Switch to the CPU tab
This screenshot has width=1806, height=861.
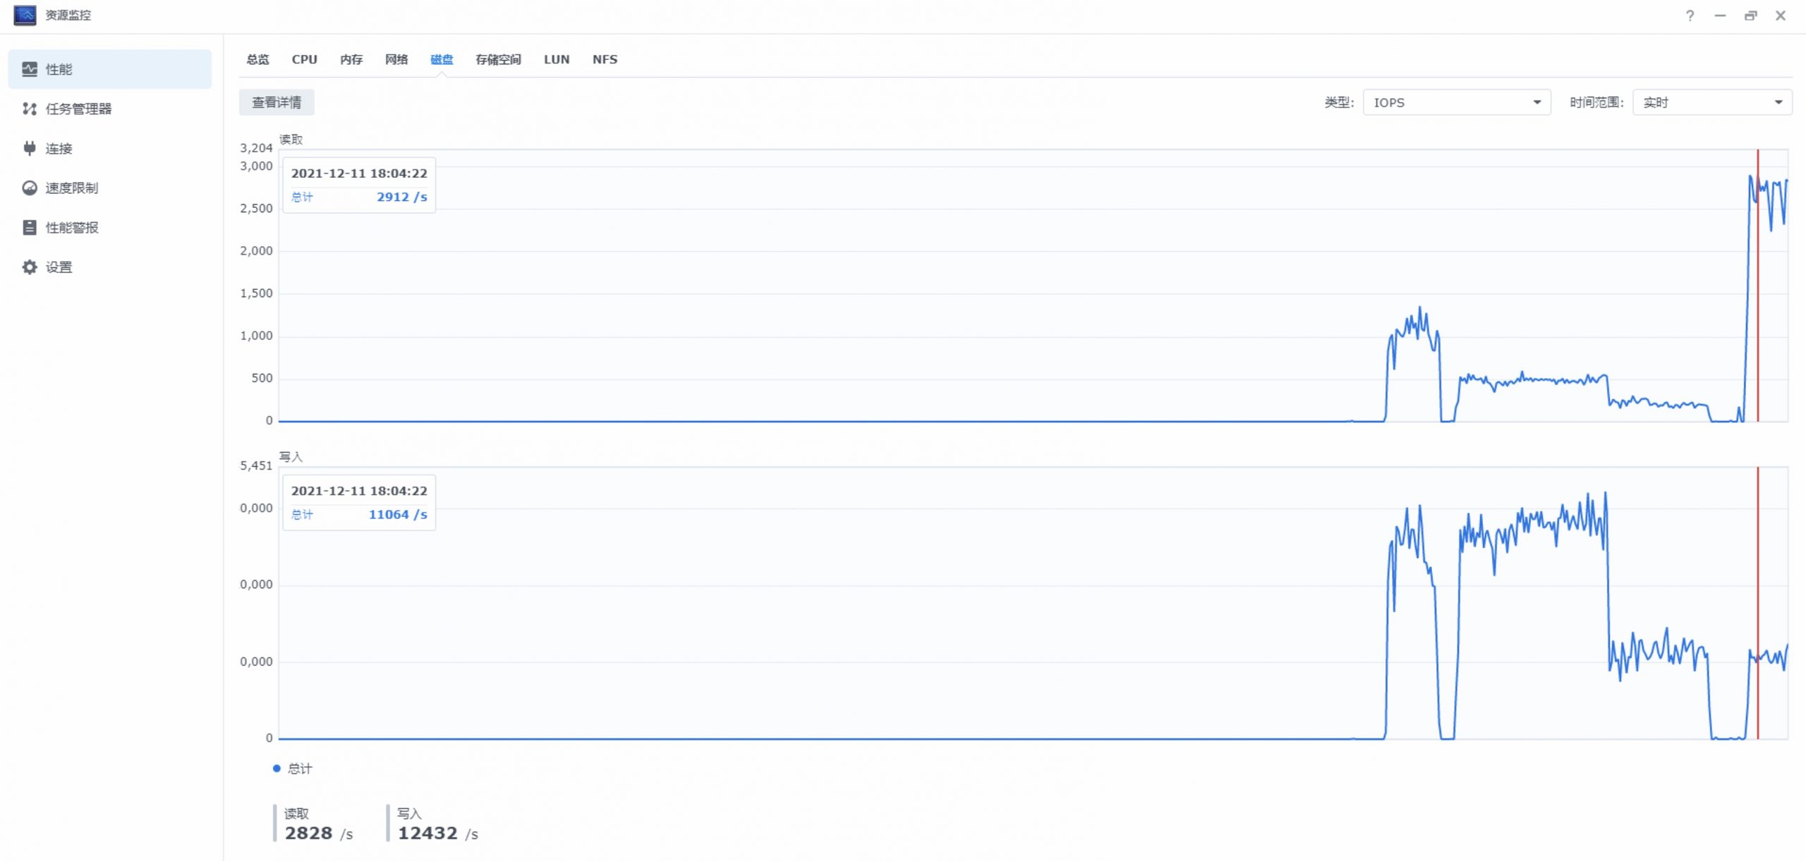(x=305, y=59)
